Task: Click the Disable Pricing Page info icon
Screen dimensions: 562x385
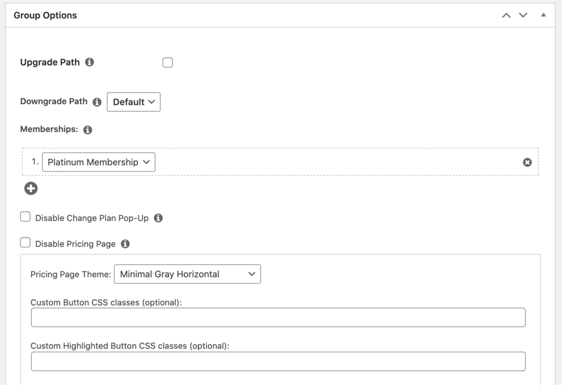Action: click(x=125, y=244)
